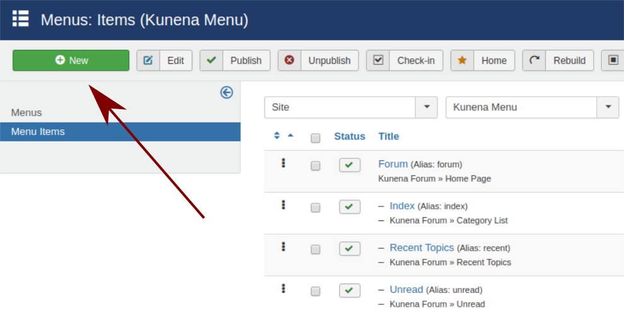Click the Rebuild toolbar button
The image size is (624, 315).
click(558, 61)
